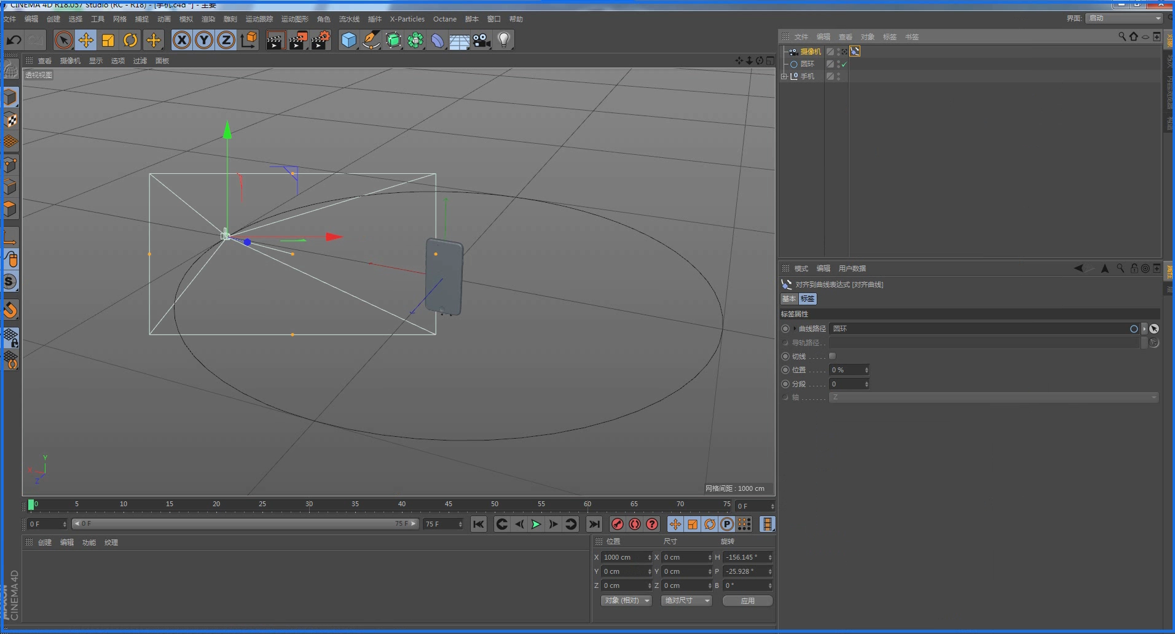Toggle world coordinate system icon
The width and height of the screenshot is (1175, 634).
[x=249, y=41]
